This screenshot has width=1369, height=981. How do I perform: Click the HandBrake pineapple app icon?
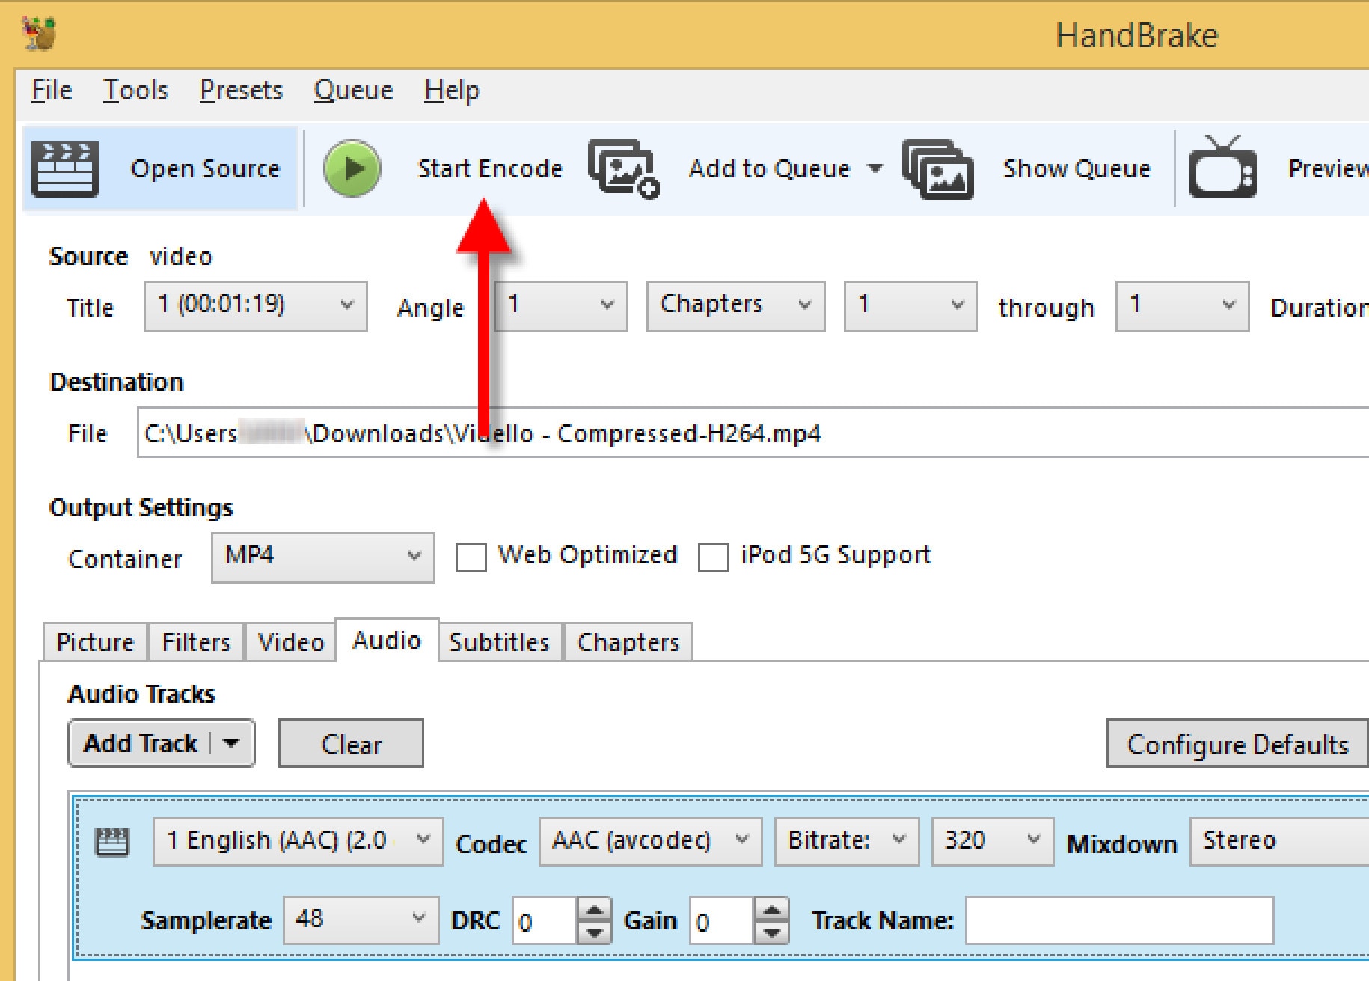[x=39, y=34]
